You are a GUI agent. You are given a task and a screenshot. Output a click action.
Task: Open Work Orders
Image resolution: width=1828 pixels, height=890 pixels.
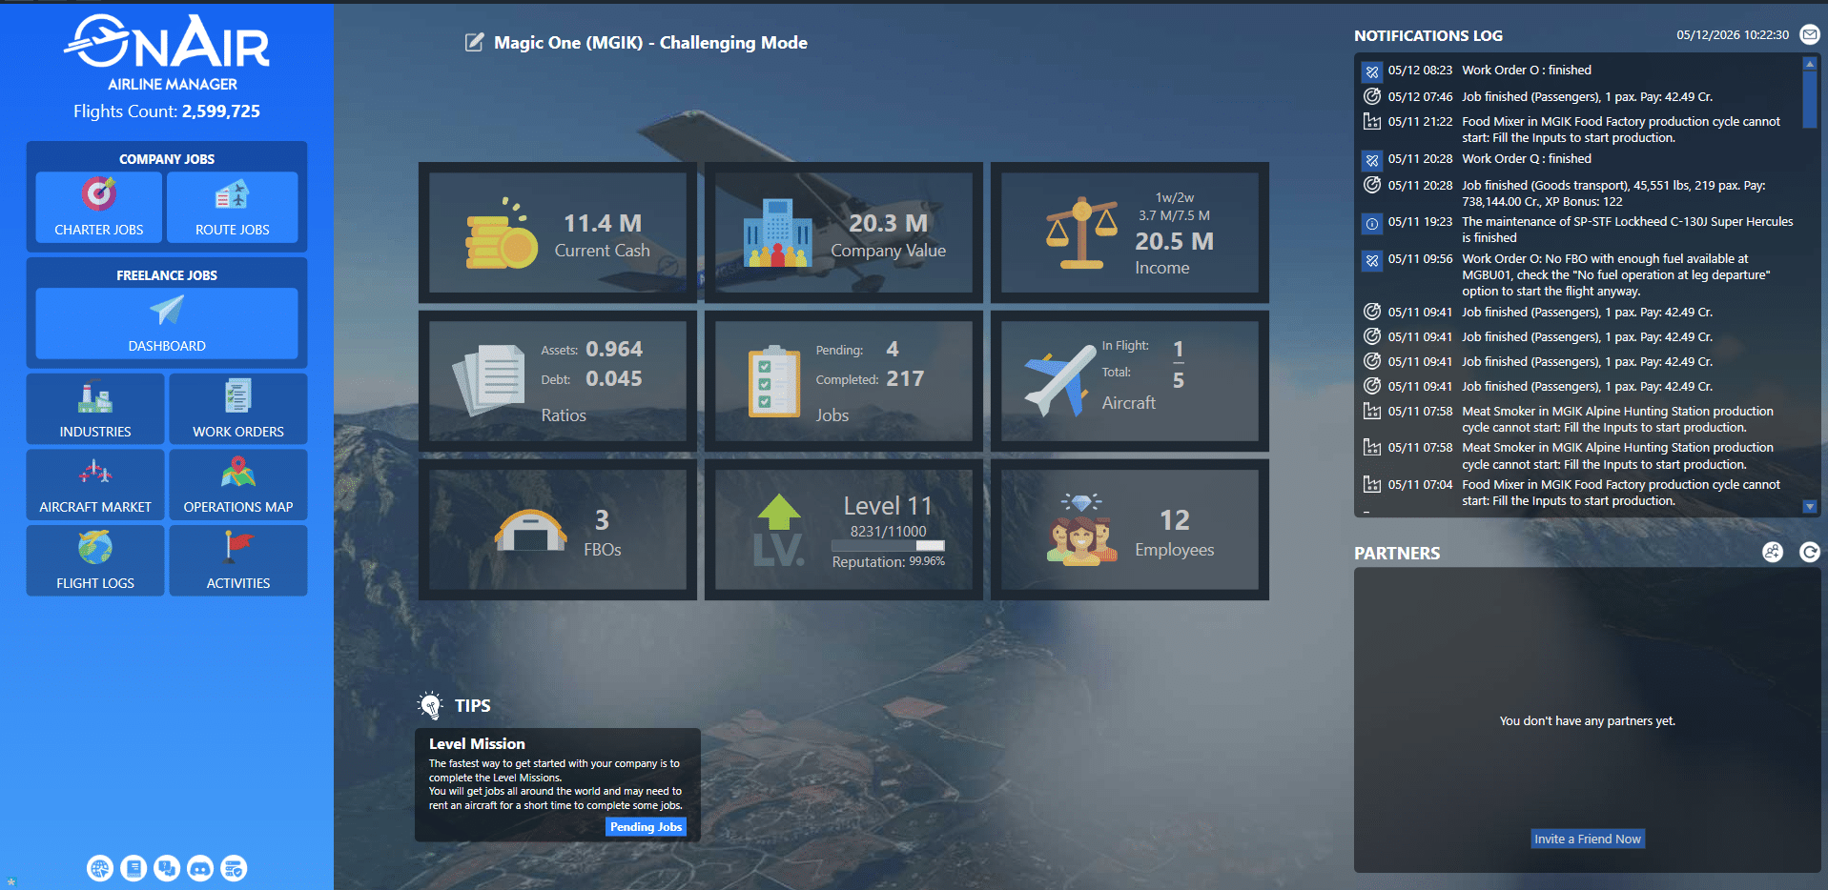tap(238, 409)
